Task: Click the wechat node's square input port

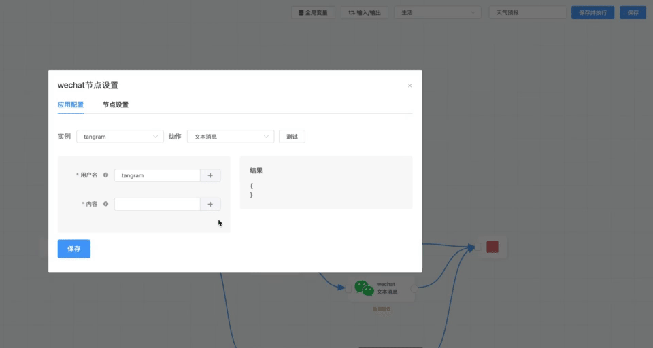Action: point(348,288)
